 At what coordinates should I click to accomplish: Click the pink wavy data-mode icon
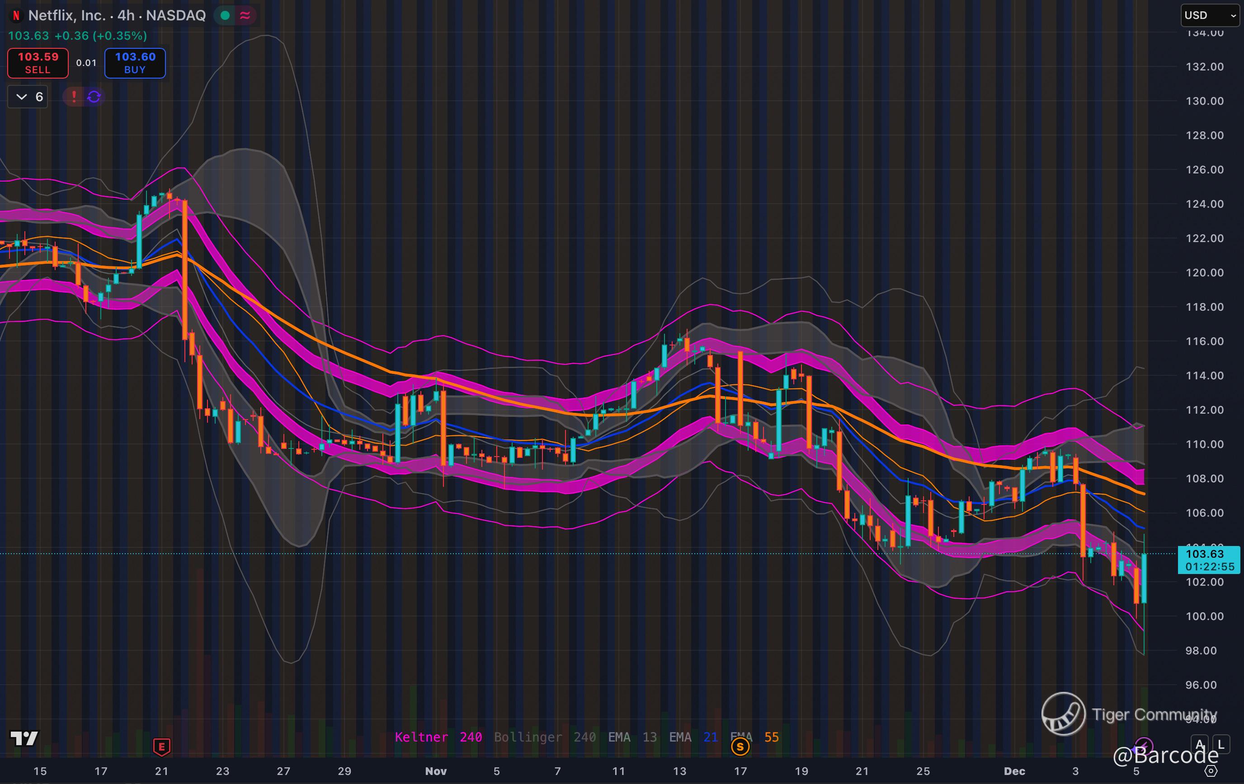point(245,15)
